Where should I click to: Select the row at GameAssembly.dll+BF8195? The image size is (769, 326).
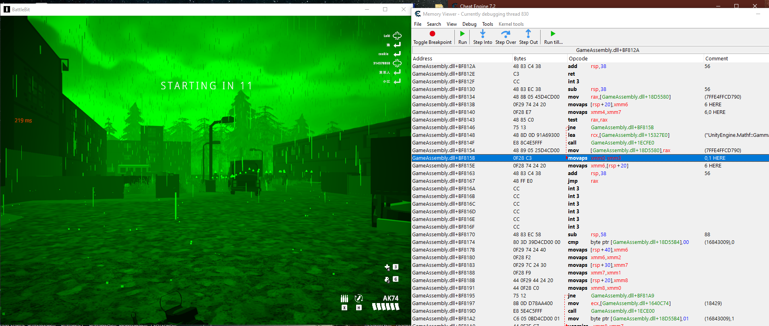590,296
